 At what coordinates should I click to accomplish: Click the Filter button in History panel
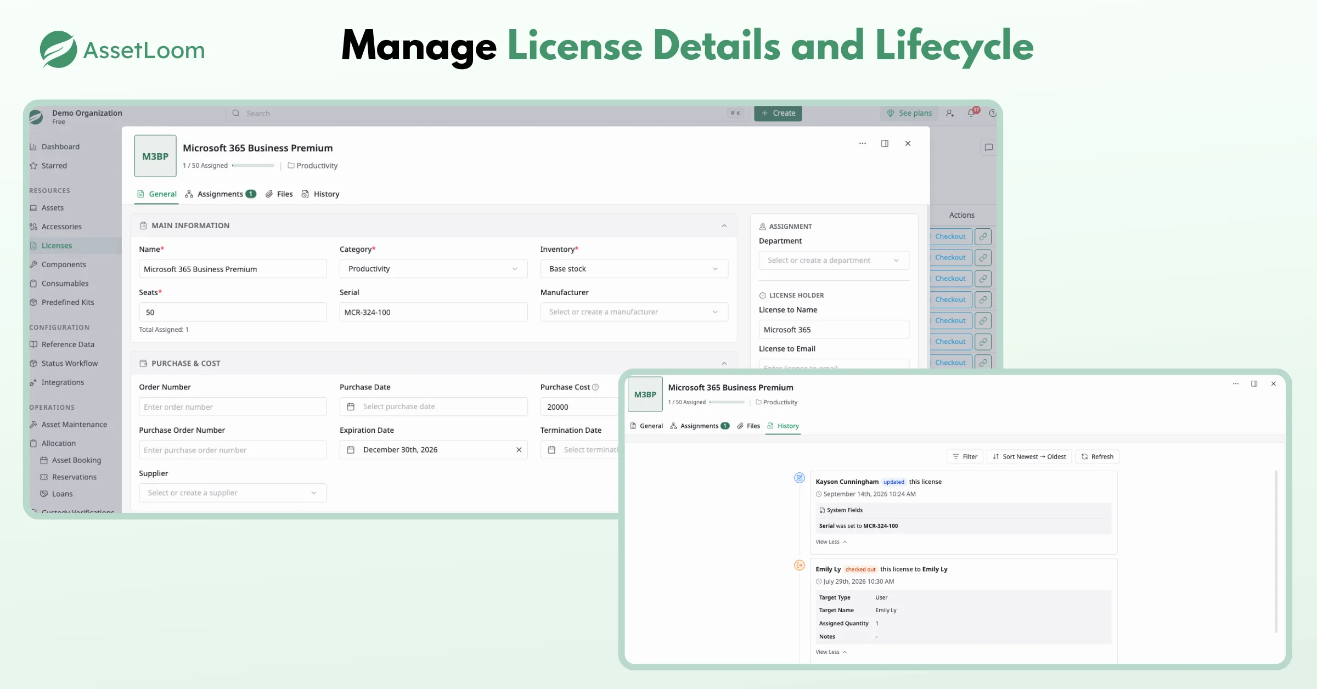965,456
